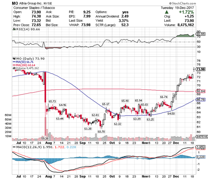Click the 64.50 price annotation
The width and height of the screenshot is (208, 179).
click(x=171, y=114)
